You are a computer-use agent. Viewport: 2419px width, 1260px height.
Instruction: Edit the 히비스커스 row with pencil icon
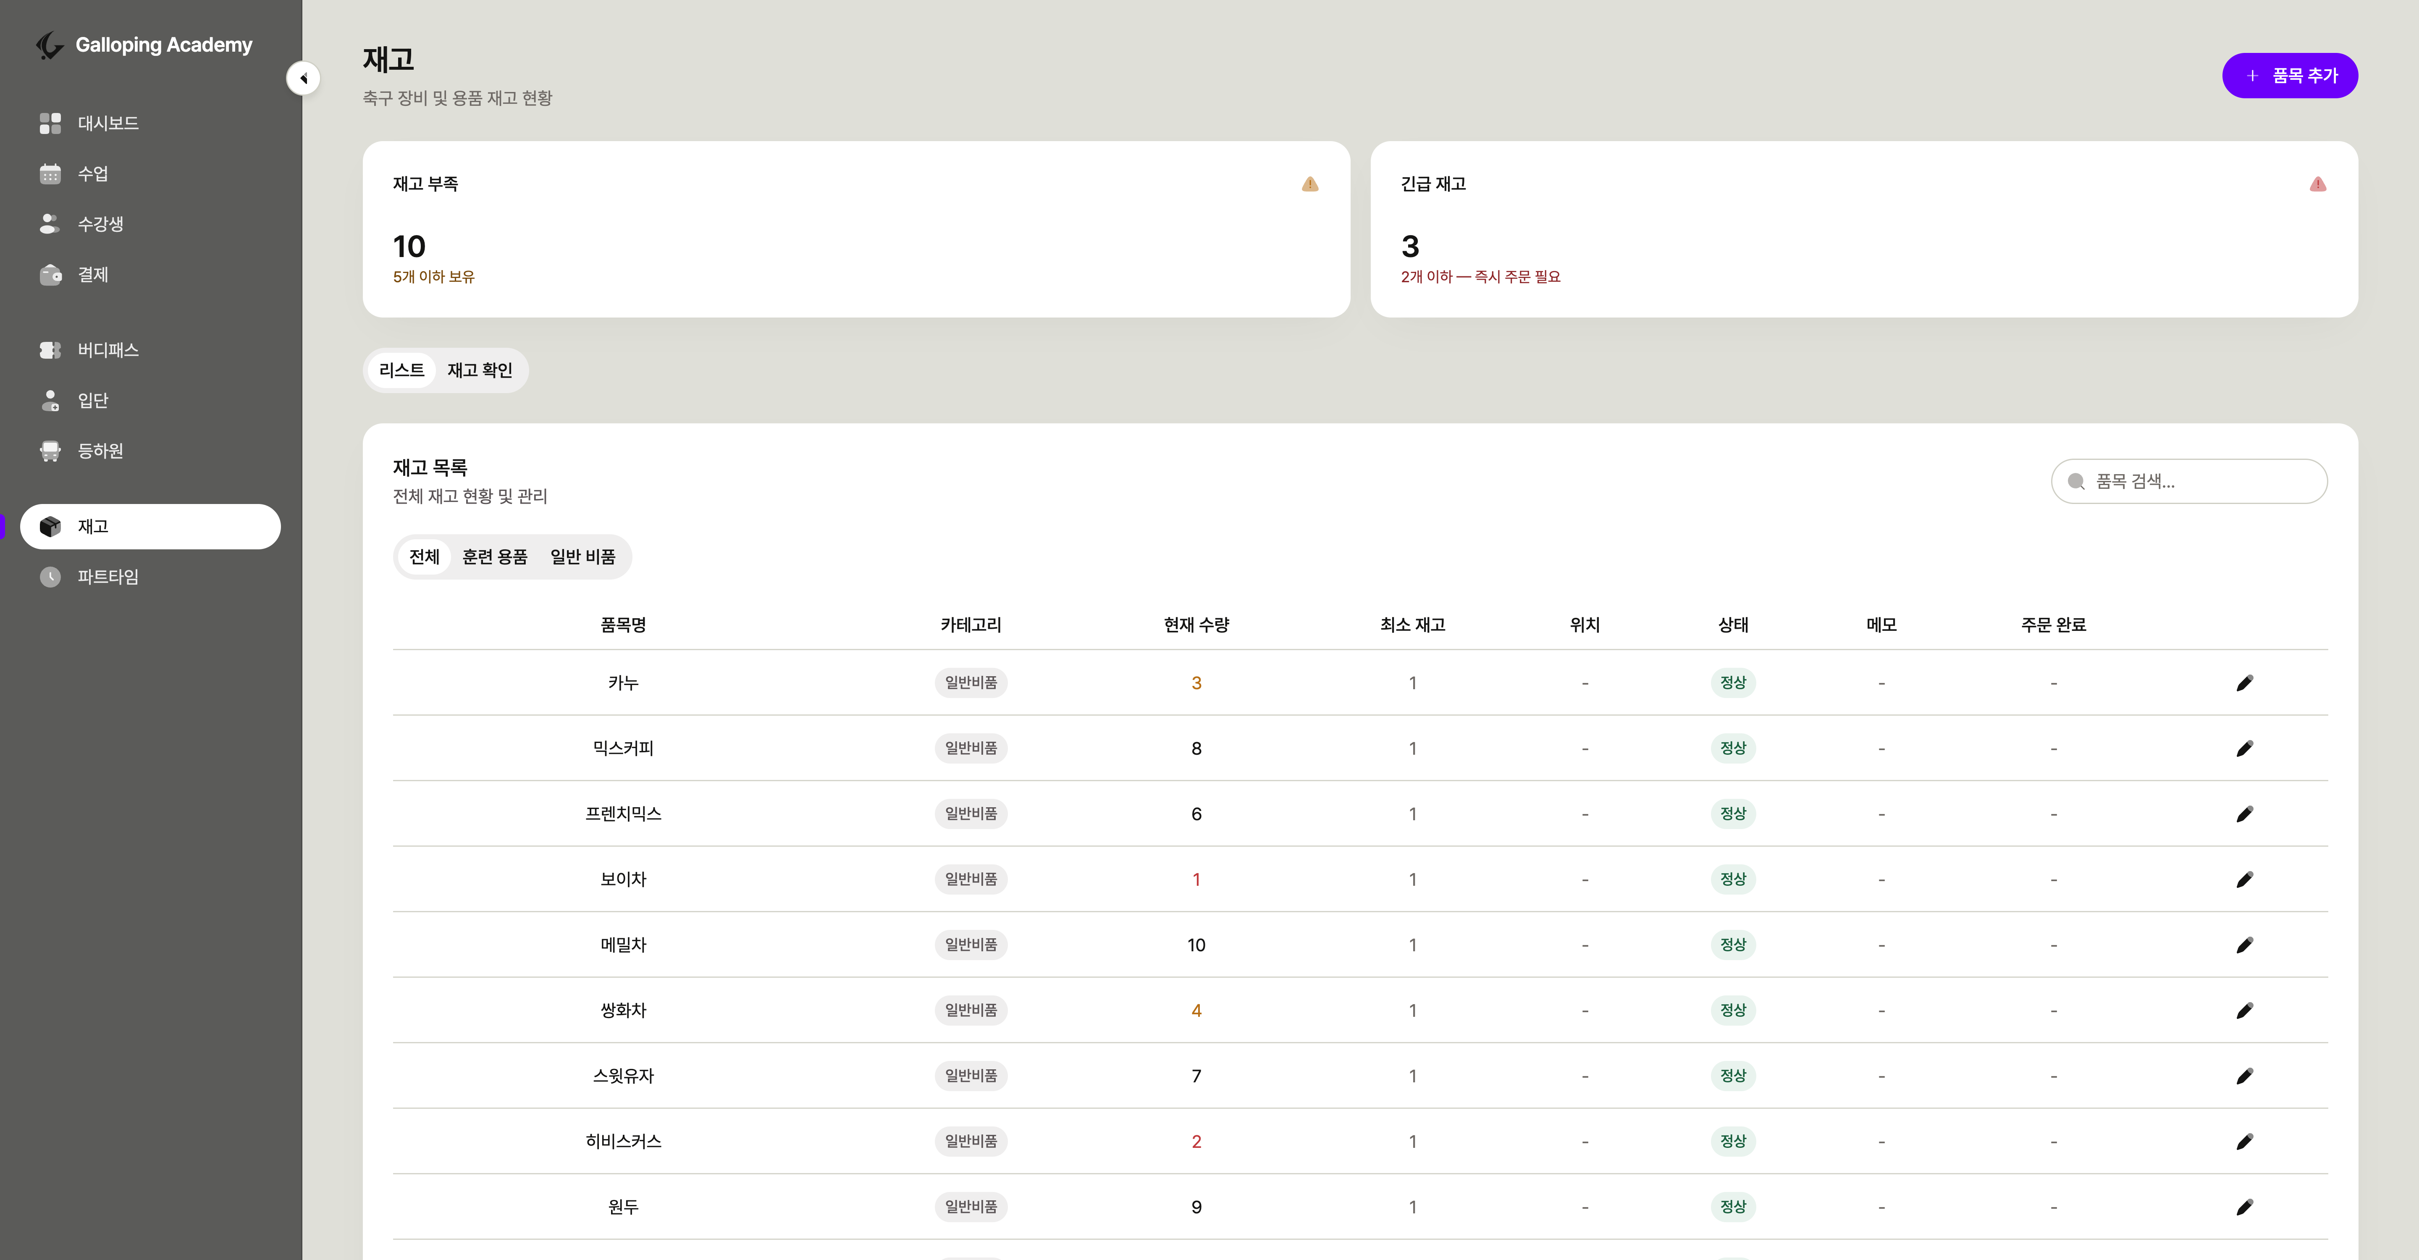point(2244,1142)
